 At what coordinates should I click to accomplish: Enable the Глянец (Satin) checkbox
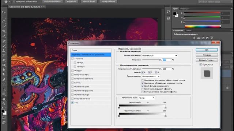click(x=72, y=83)
